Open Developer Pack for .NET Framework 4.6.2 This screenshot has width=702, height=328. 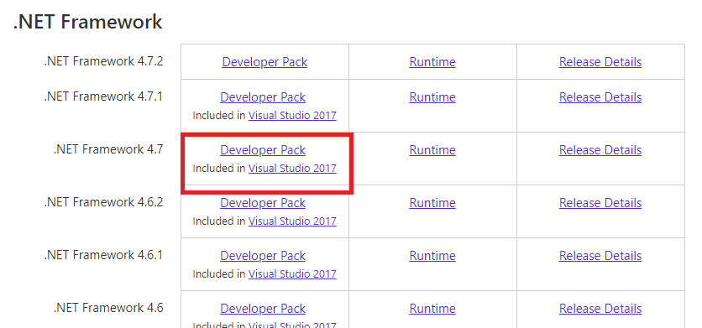tap(263, 203)
